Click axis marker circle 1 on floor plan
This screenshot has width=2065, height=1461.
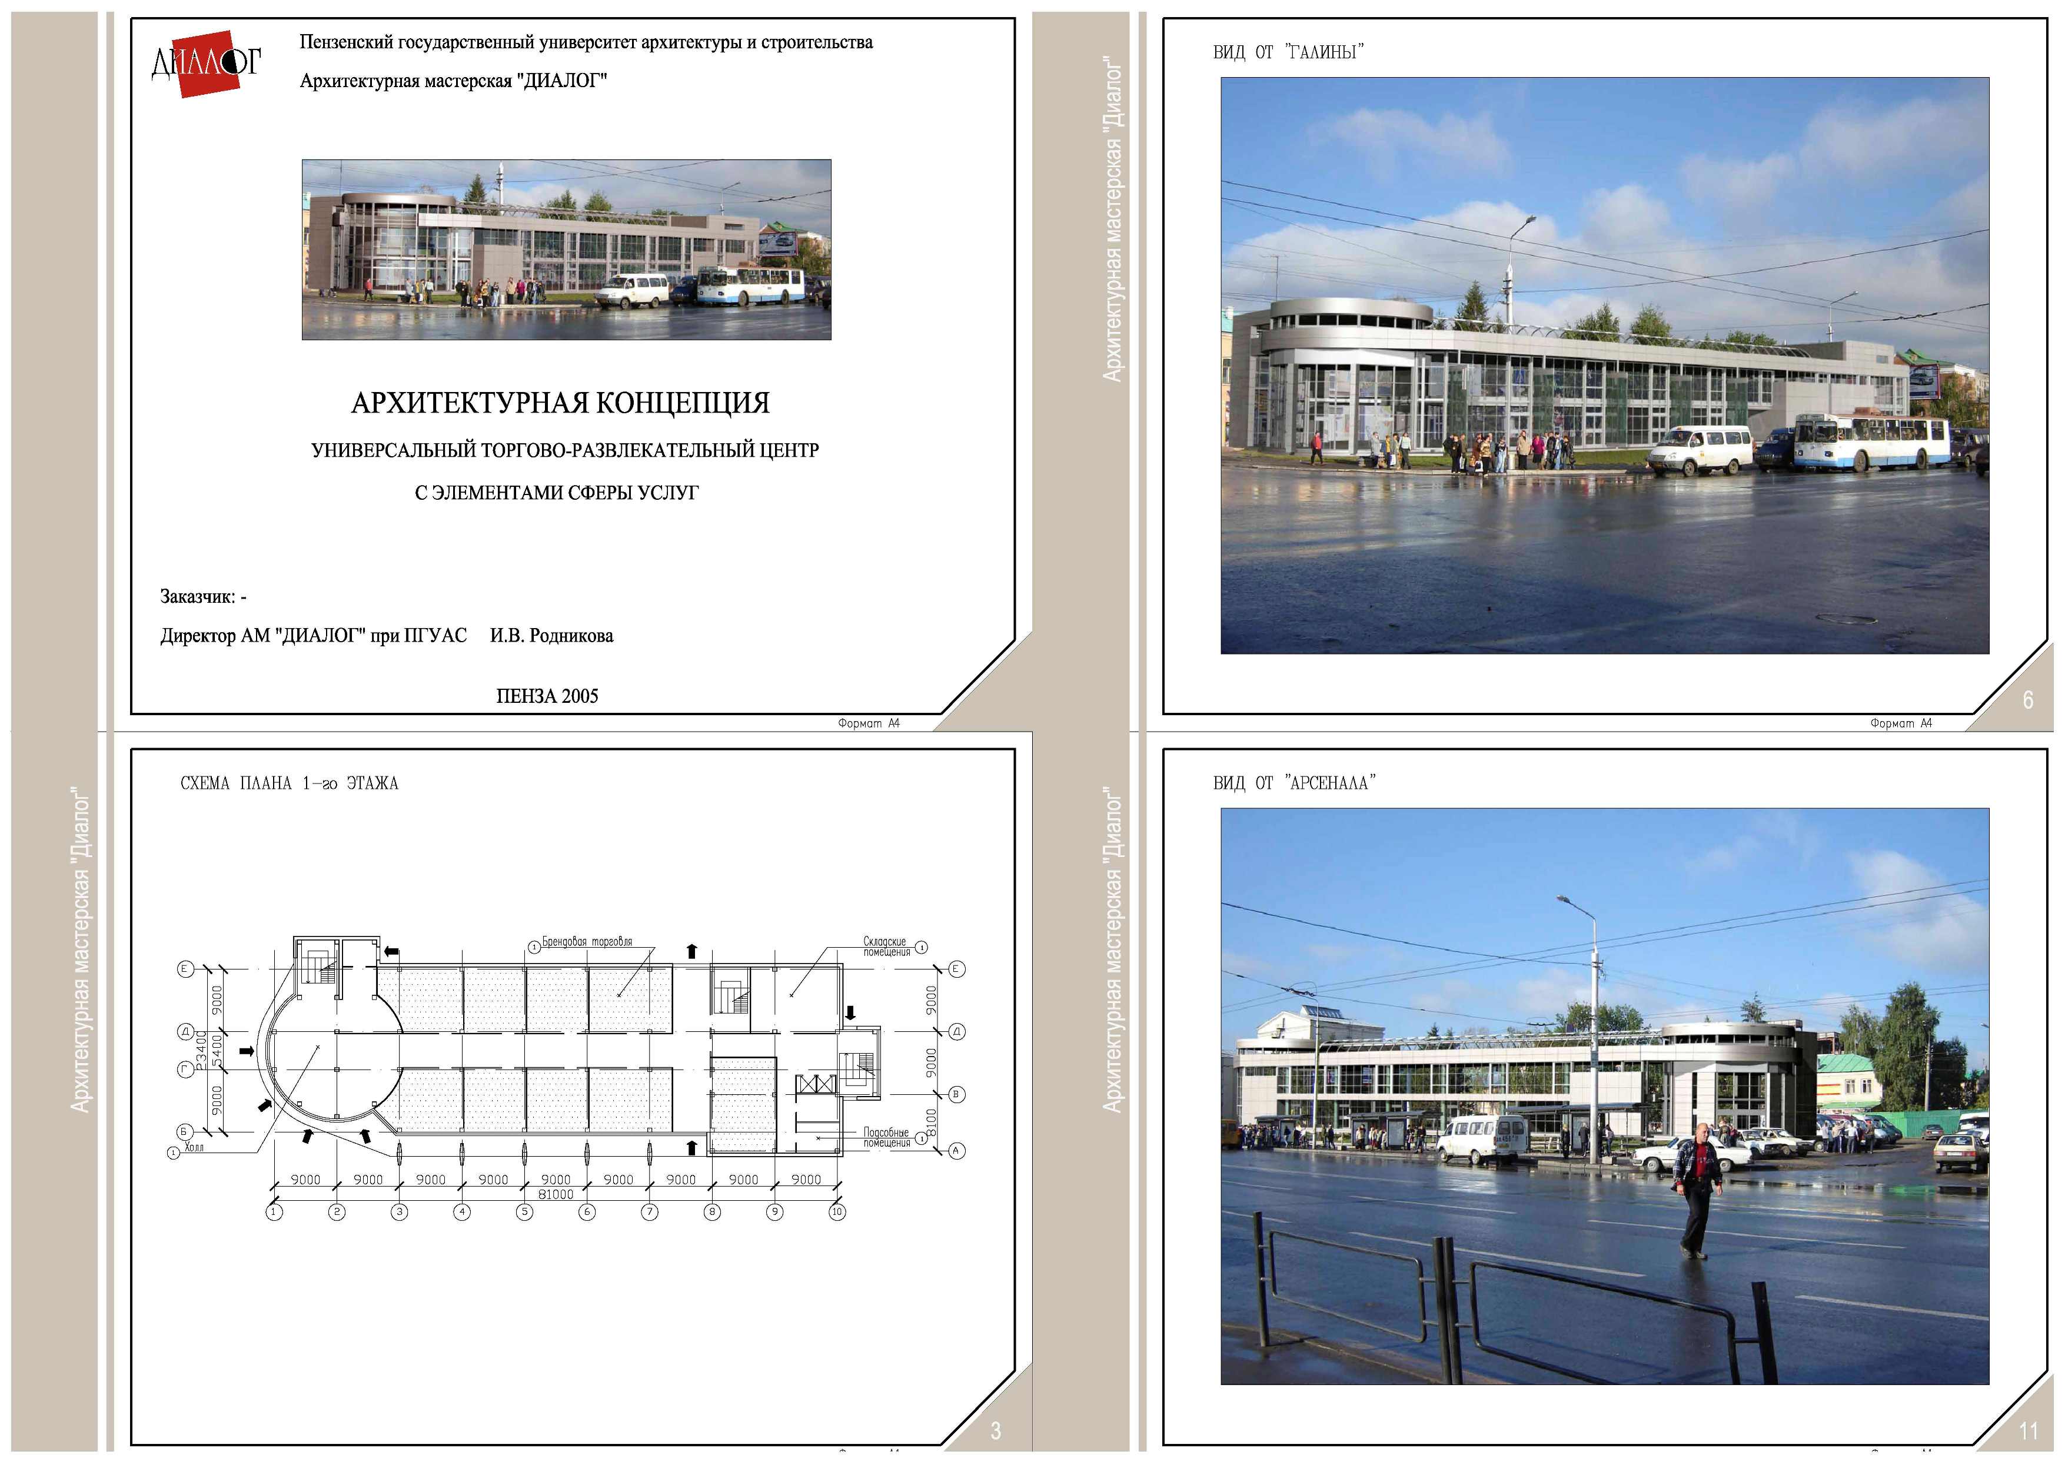tap(274, 1212)
